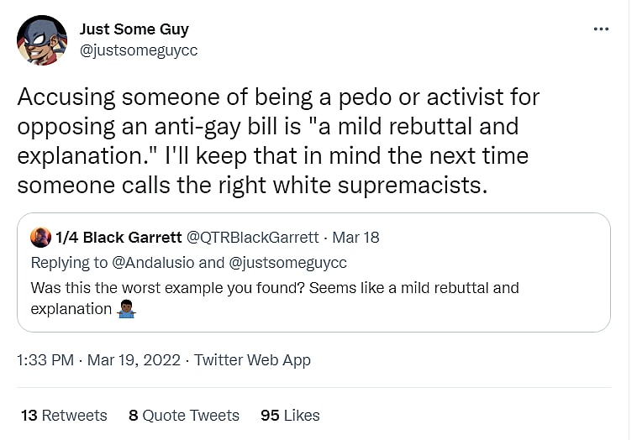Click the small Black Garrett avatar
The image size is (637, 440).
40,238
